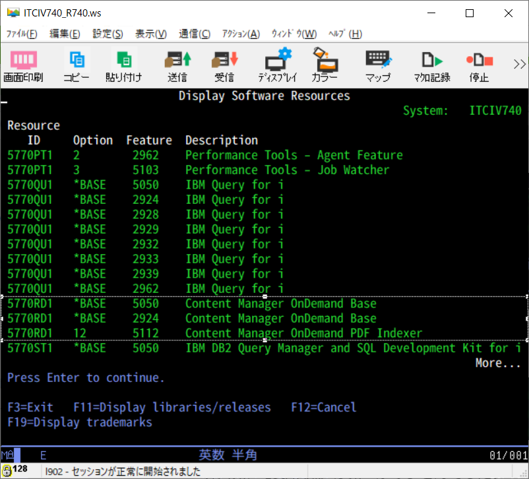Open the ウィンドウ(W) menu

click(294, 34)
